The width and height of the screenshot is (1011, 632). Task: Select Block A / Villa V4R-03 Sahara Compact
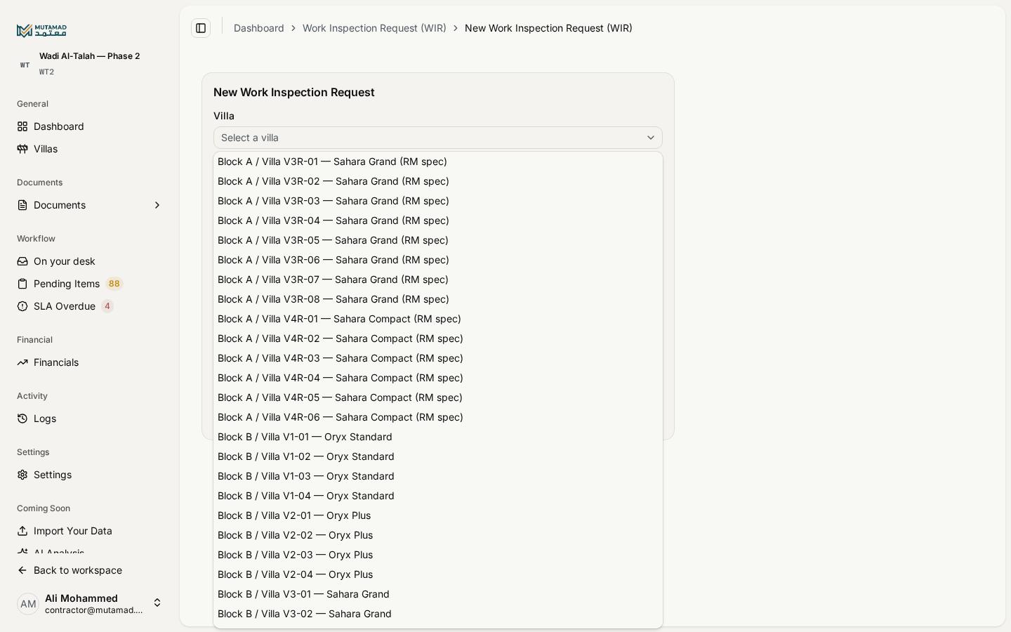tap(438, 358)
